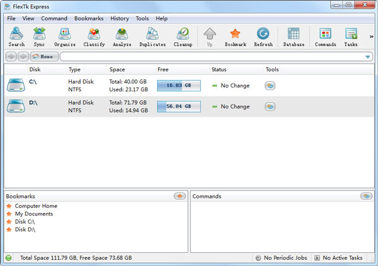The width and height of the screenshot is (378, 266).
Task: Click Total Space 111.79 GB status text
Action: point(76,258)
